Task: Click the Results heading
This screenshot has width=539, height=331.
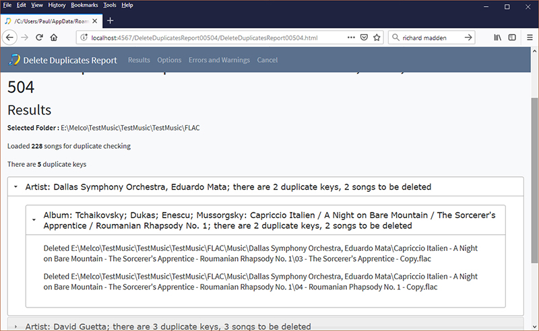Action: tap(29, 110)
